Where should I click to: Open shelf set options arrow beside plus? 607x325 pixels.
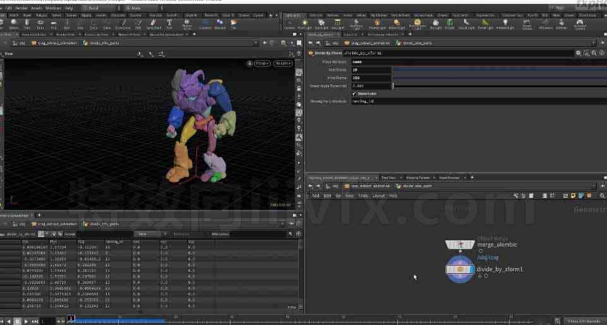click(276, 16)
